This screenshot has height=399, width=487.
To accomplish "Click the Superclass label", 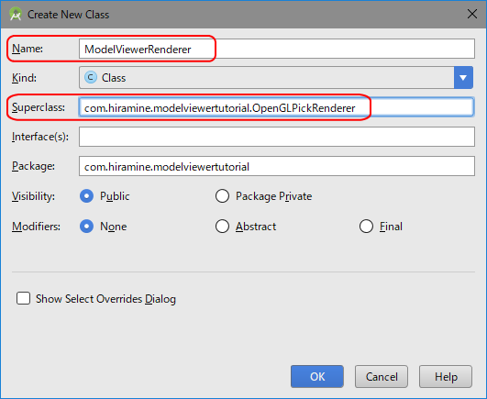I will (x=39, y=107).
